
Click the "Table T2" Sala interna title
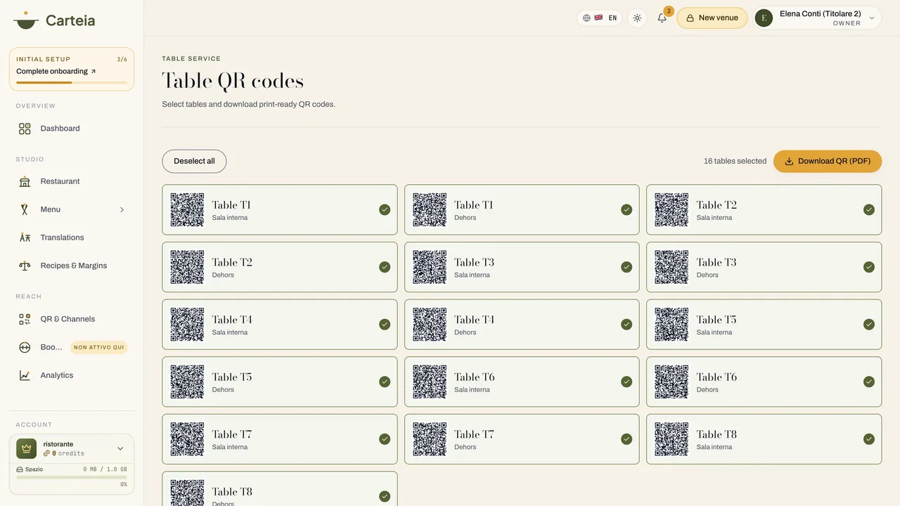[716, 205]
